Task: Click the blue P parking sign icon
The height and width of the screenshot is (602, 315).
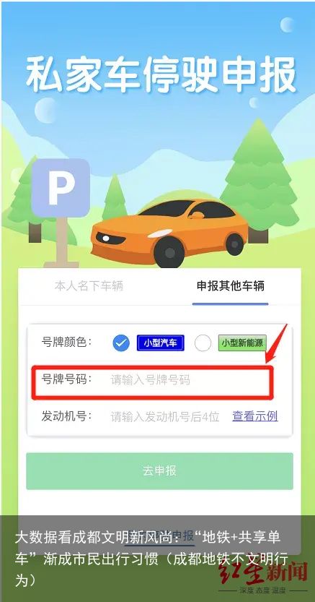Action: 61,188
